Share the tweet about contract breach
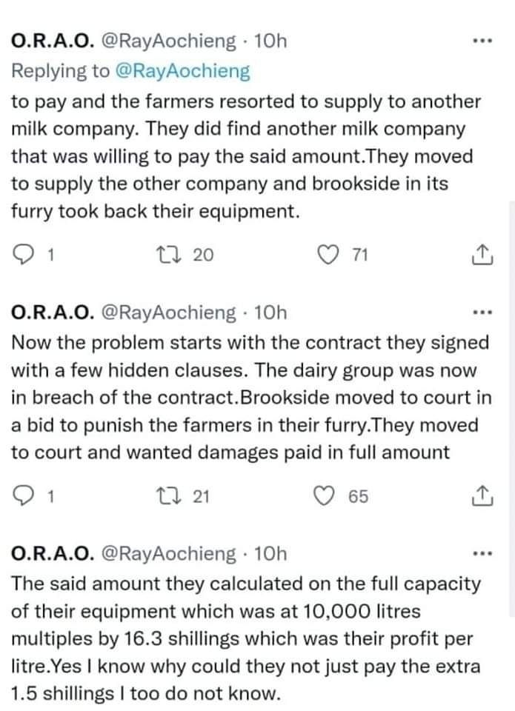This screenshot has height=711, width=515. click(x=482, y=495)
